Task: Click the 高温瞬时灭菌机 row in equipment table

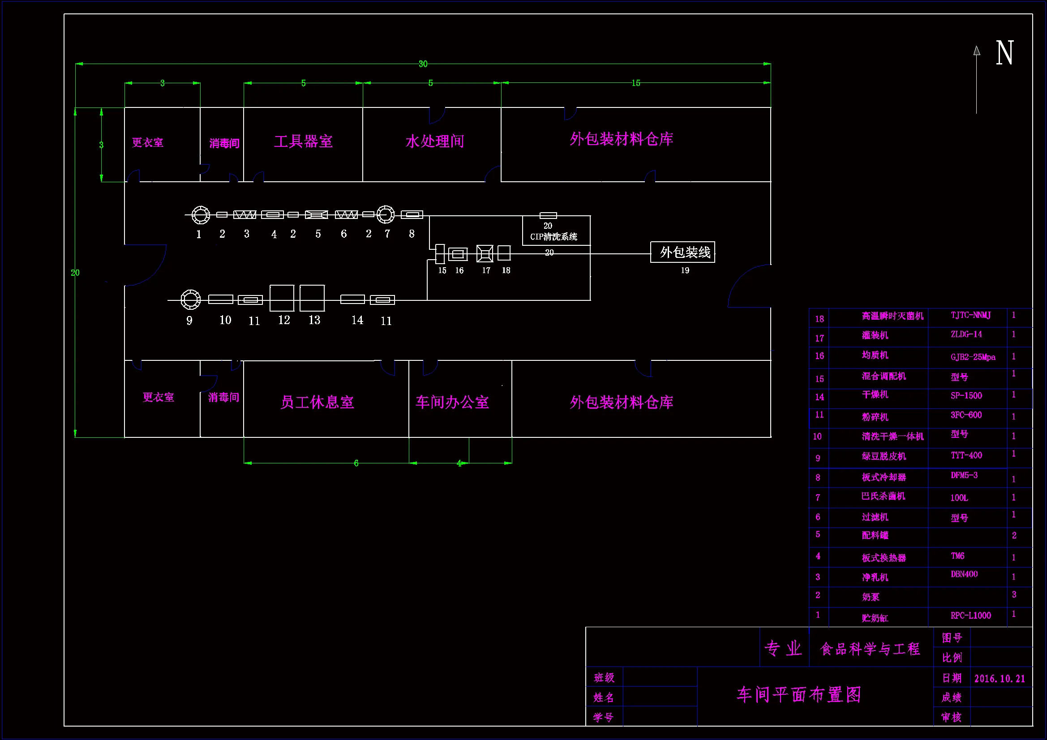Action: click(893, 316)
